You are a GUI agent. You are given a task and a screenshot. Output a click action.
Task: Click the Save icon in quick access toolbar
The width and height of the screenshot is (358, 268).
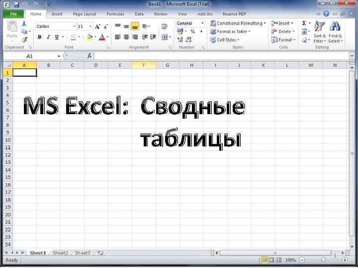click(16, 4)
